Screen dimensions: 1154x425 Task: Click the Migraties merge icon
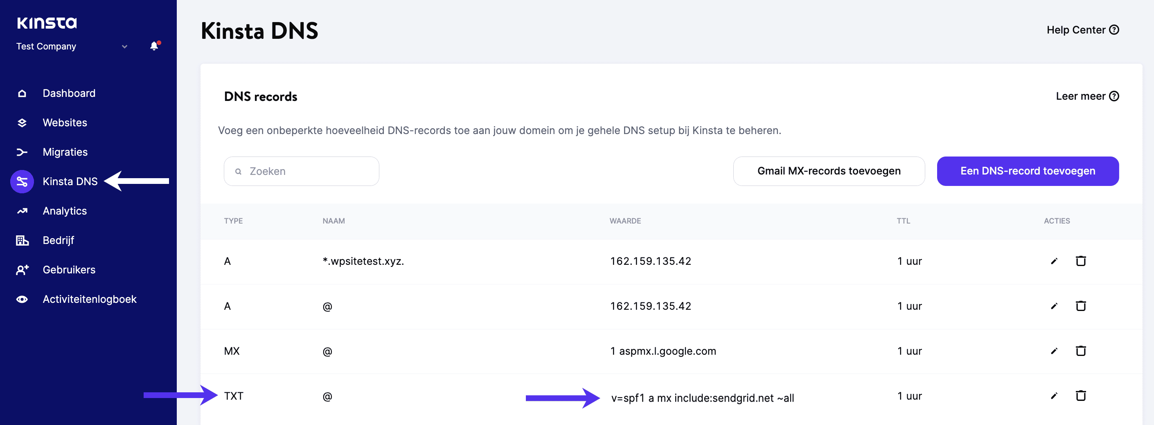coord(22,152)
